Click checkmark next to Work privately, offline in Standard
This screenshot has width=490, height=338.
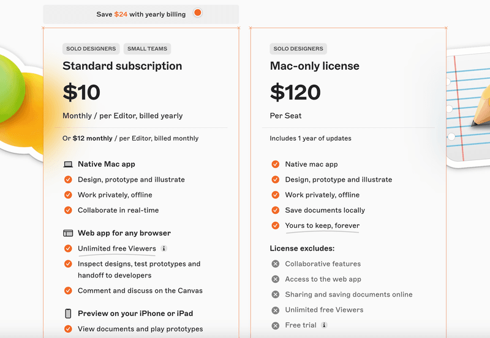[68, 195]
